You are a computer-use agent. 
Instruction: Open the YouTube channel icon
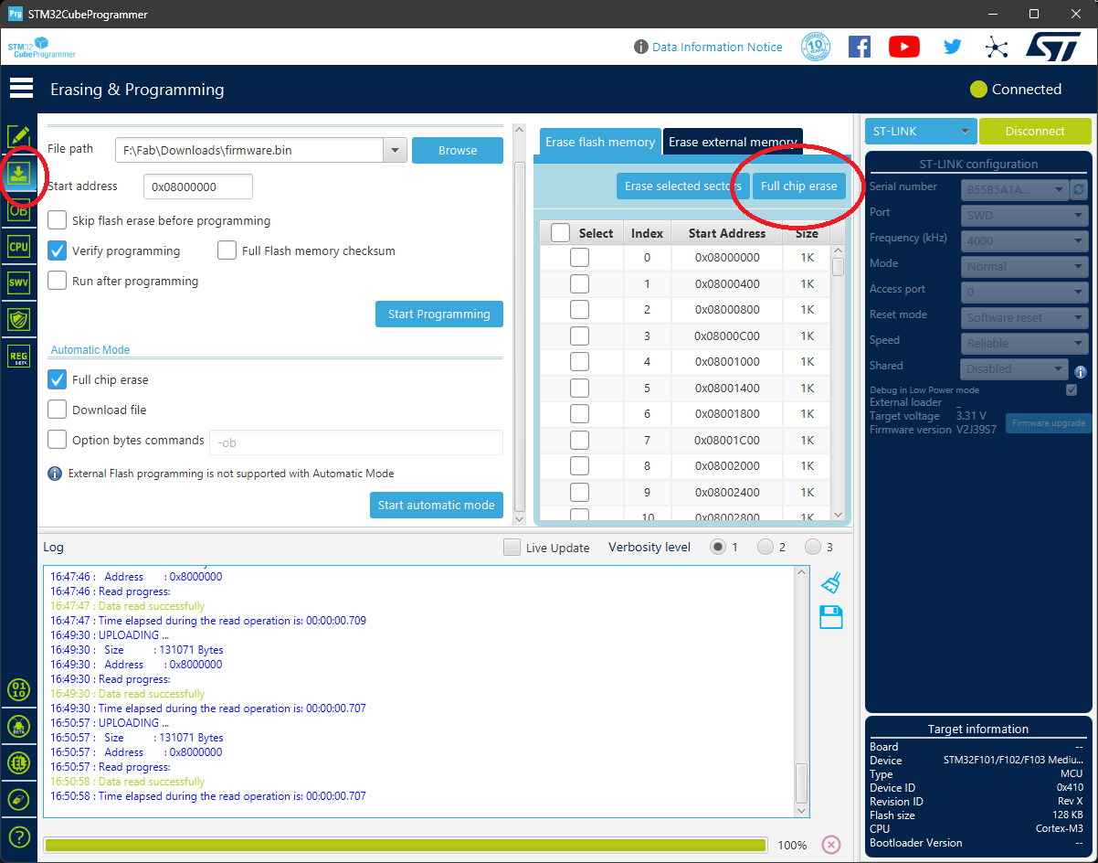coord(904,47)
